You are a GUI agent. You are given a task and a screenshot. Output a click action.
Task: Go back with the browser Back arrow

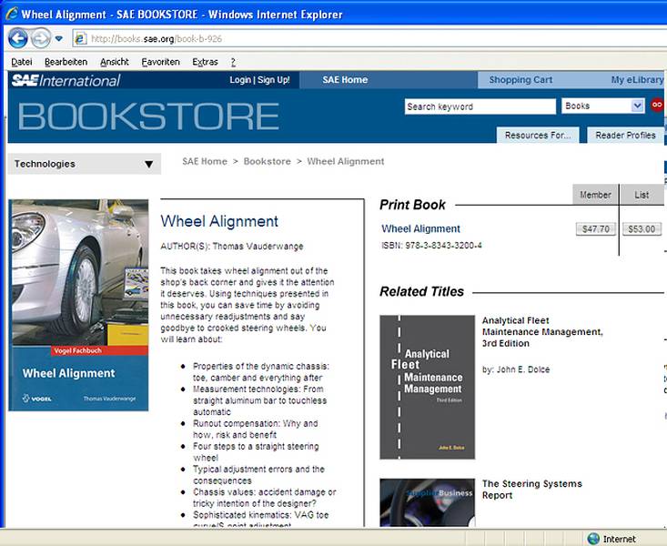click(18, 39)
